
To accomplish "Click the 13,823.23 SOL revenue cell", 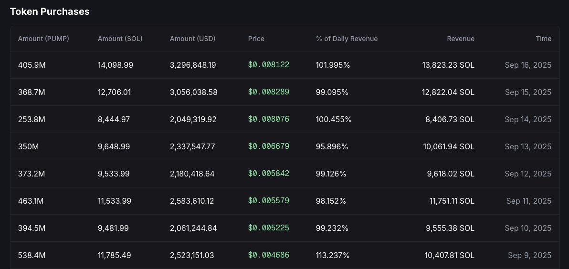I will coord(448,65).
